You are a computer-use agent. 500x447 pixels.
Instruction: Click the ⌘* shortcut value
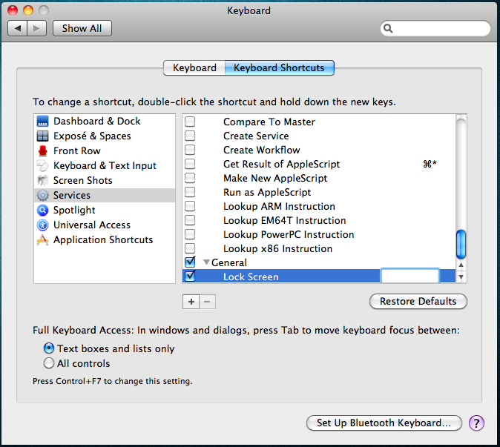pos(430,164)
